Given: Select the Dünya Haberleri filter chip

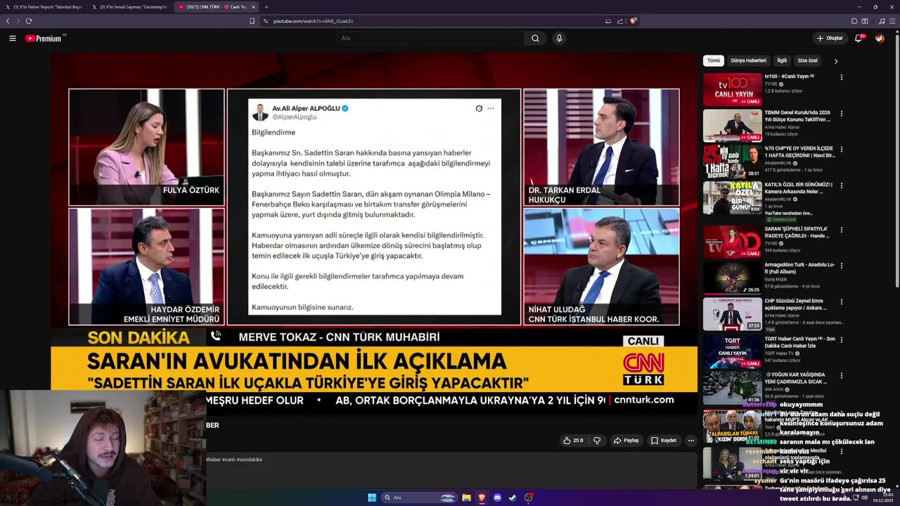Looking at the screenshot, I should [x=748, y=60].
